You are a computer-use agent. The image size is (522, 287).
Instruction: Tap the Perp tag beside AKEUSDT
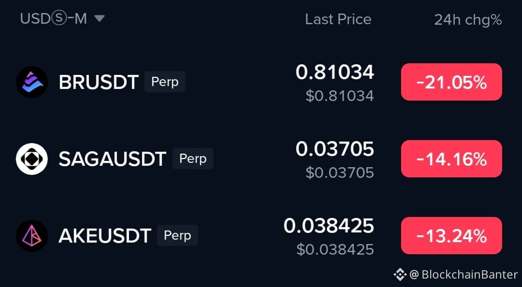click(177, 235)
